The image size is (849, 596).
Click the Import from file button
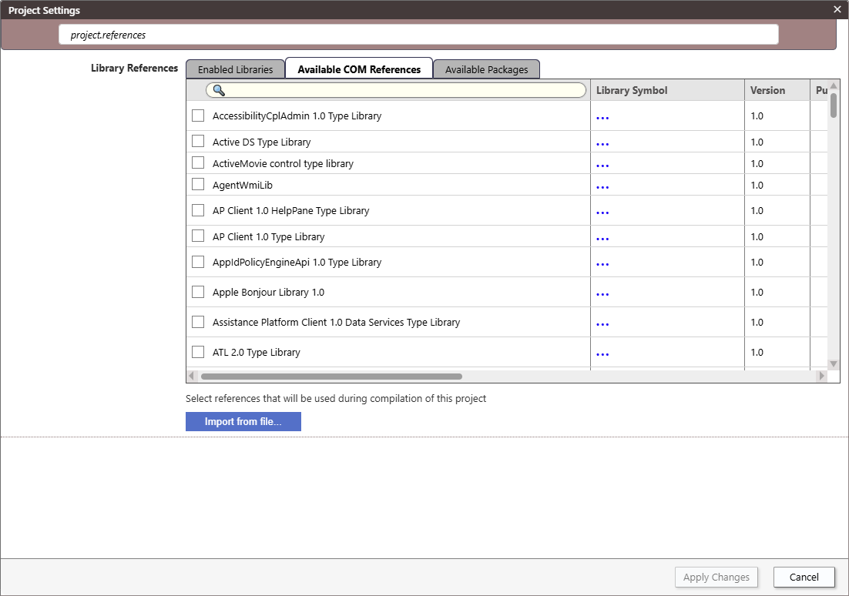tap(243, 421)
